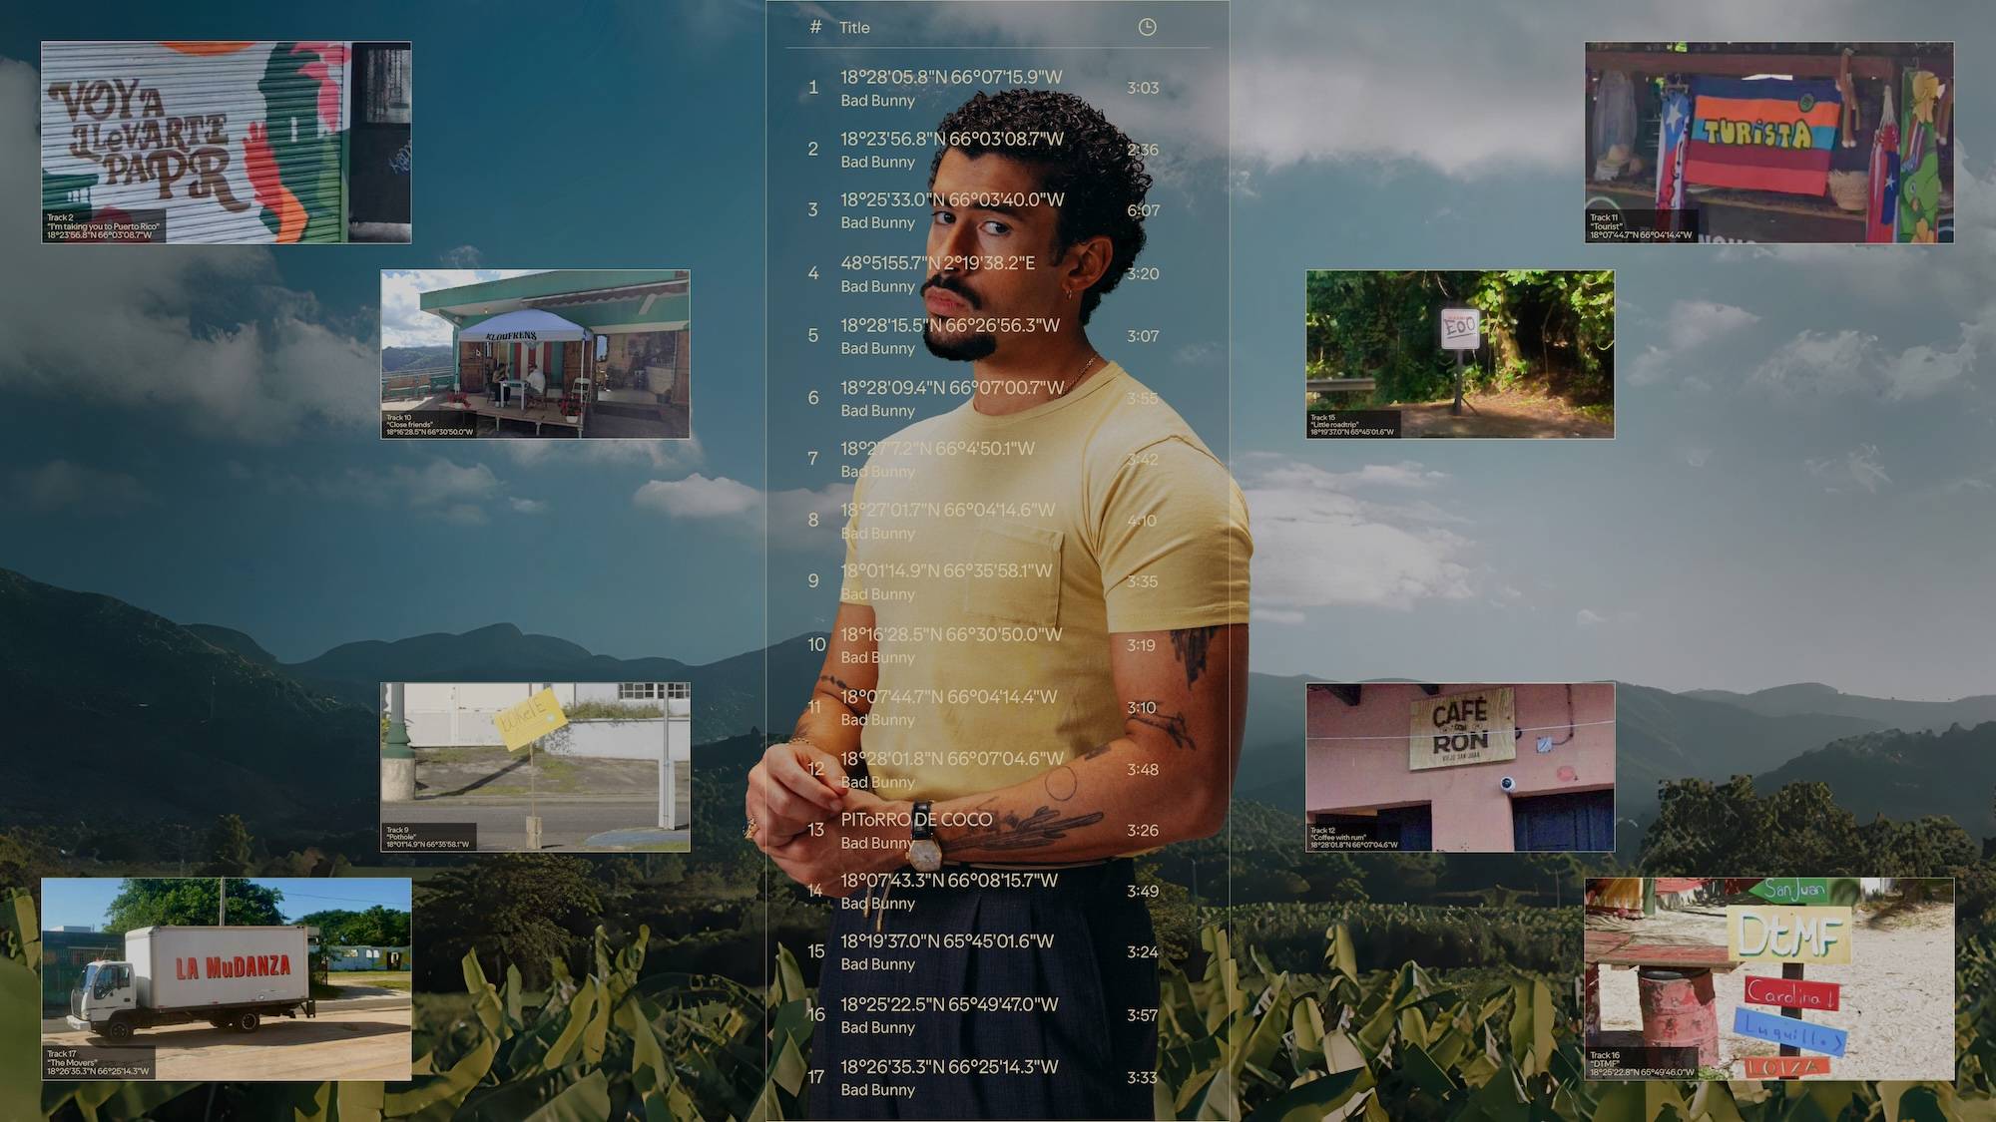The height and width of the screenshot is (1122, 1996).
Task: Click the Bad Bunny artist name under track 3
Action: [x=877, y=223]
